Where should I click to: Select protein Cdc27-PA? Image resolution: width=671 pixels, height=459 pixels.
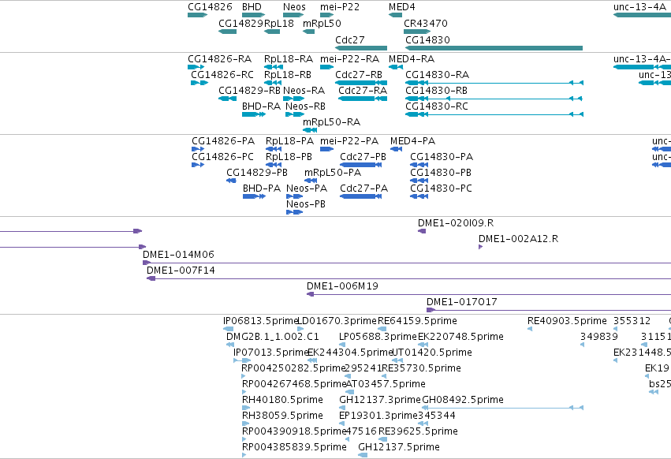[361, 196]
